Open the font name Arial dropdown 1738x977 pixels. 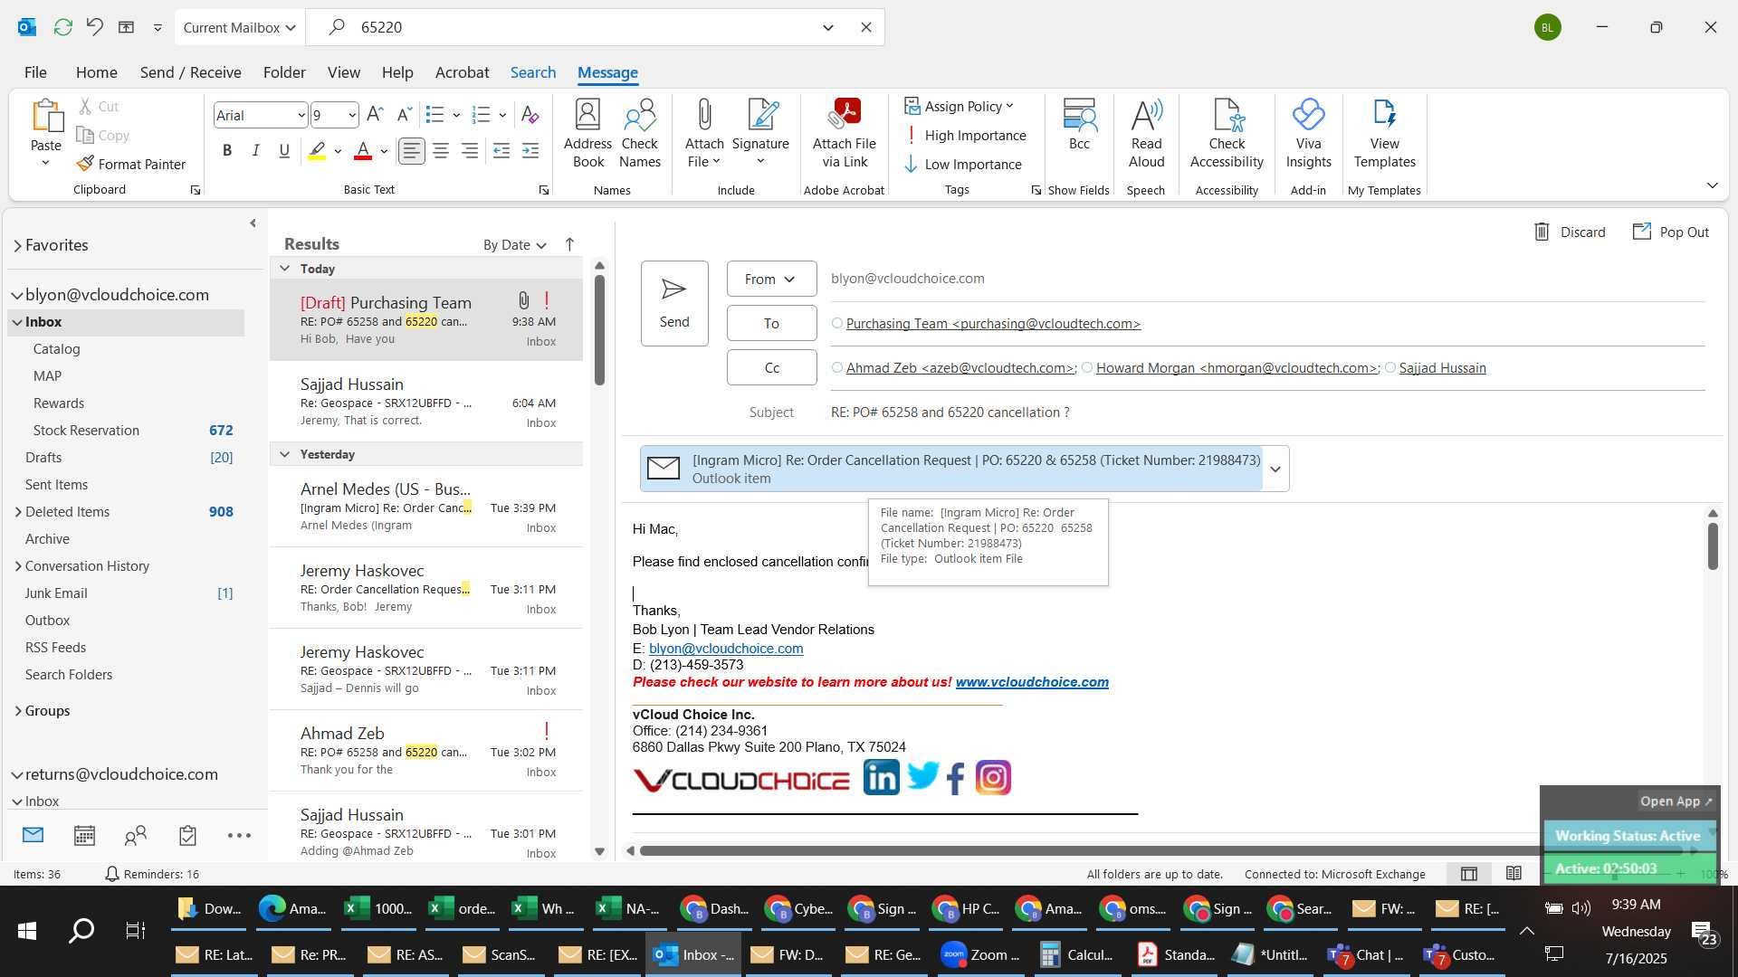(301, 115)
